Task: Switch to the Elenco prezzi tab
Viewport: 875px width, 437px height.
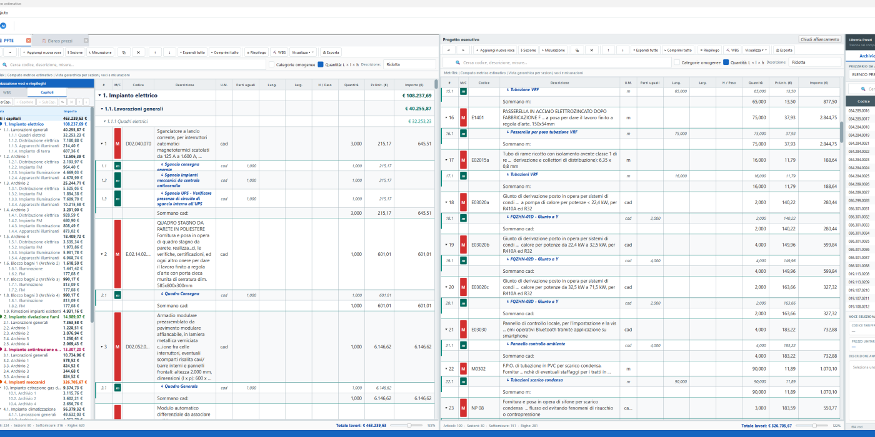Action: 59,40
